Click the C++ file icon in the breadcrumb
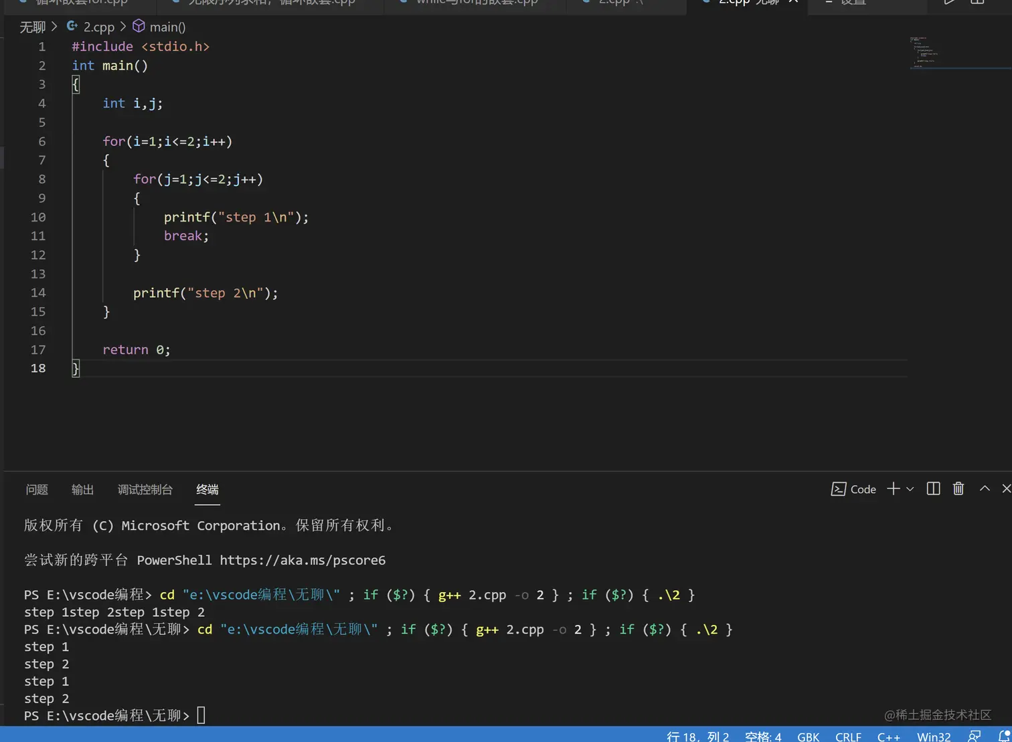 (x=72, y=26)
